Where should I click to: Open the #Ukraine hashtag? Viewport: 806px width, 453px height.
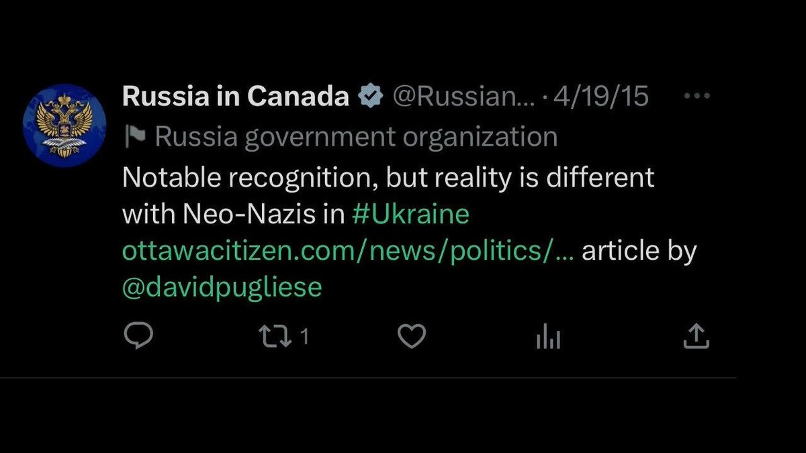tap(411, 215)
